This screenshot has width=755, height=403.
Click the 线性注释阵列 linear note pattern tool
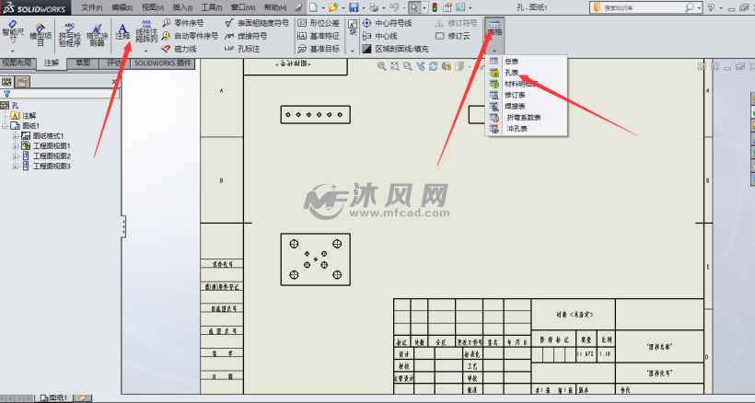click(x=146, y=31)
